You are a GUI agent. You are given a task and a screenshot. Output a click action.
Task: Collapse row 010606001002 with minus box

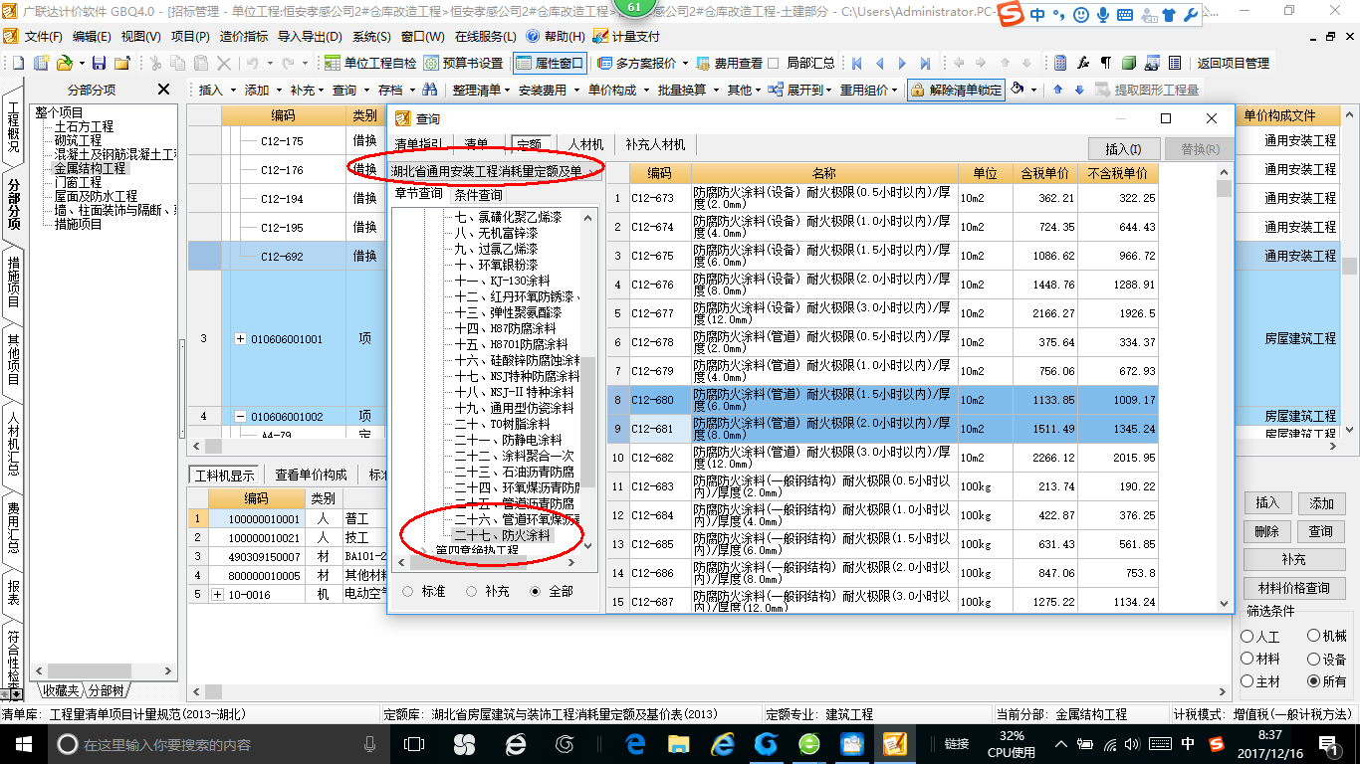[240, 416]
